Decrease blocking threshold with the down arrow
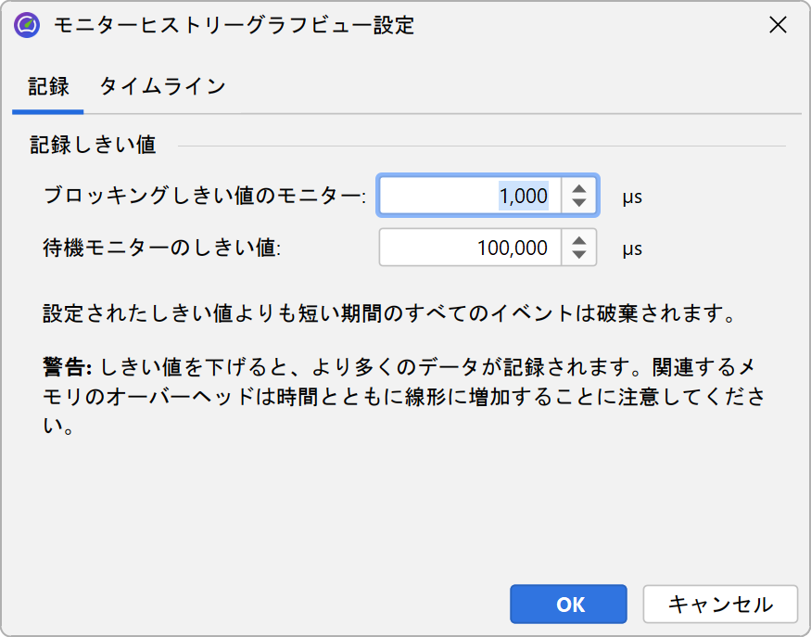The width and height of the screenshot is (811, 637). [579, 204]
